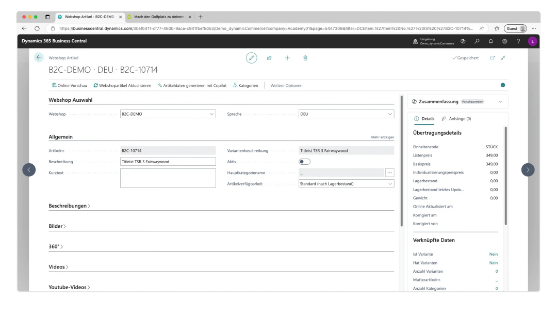Click Online Vorschau action
The image size is (557, 314).
pos(69,85)
